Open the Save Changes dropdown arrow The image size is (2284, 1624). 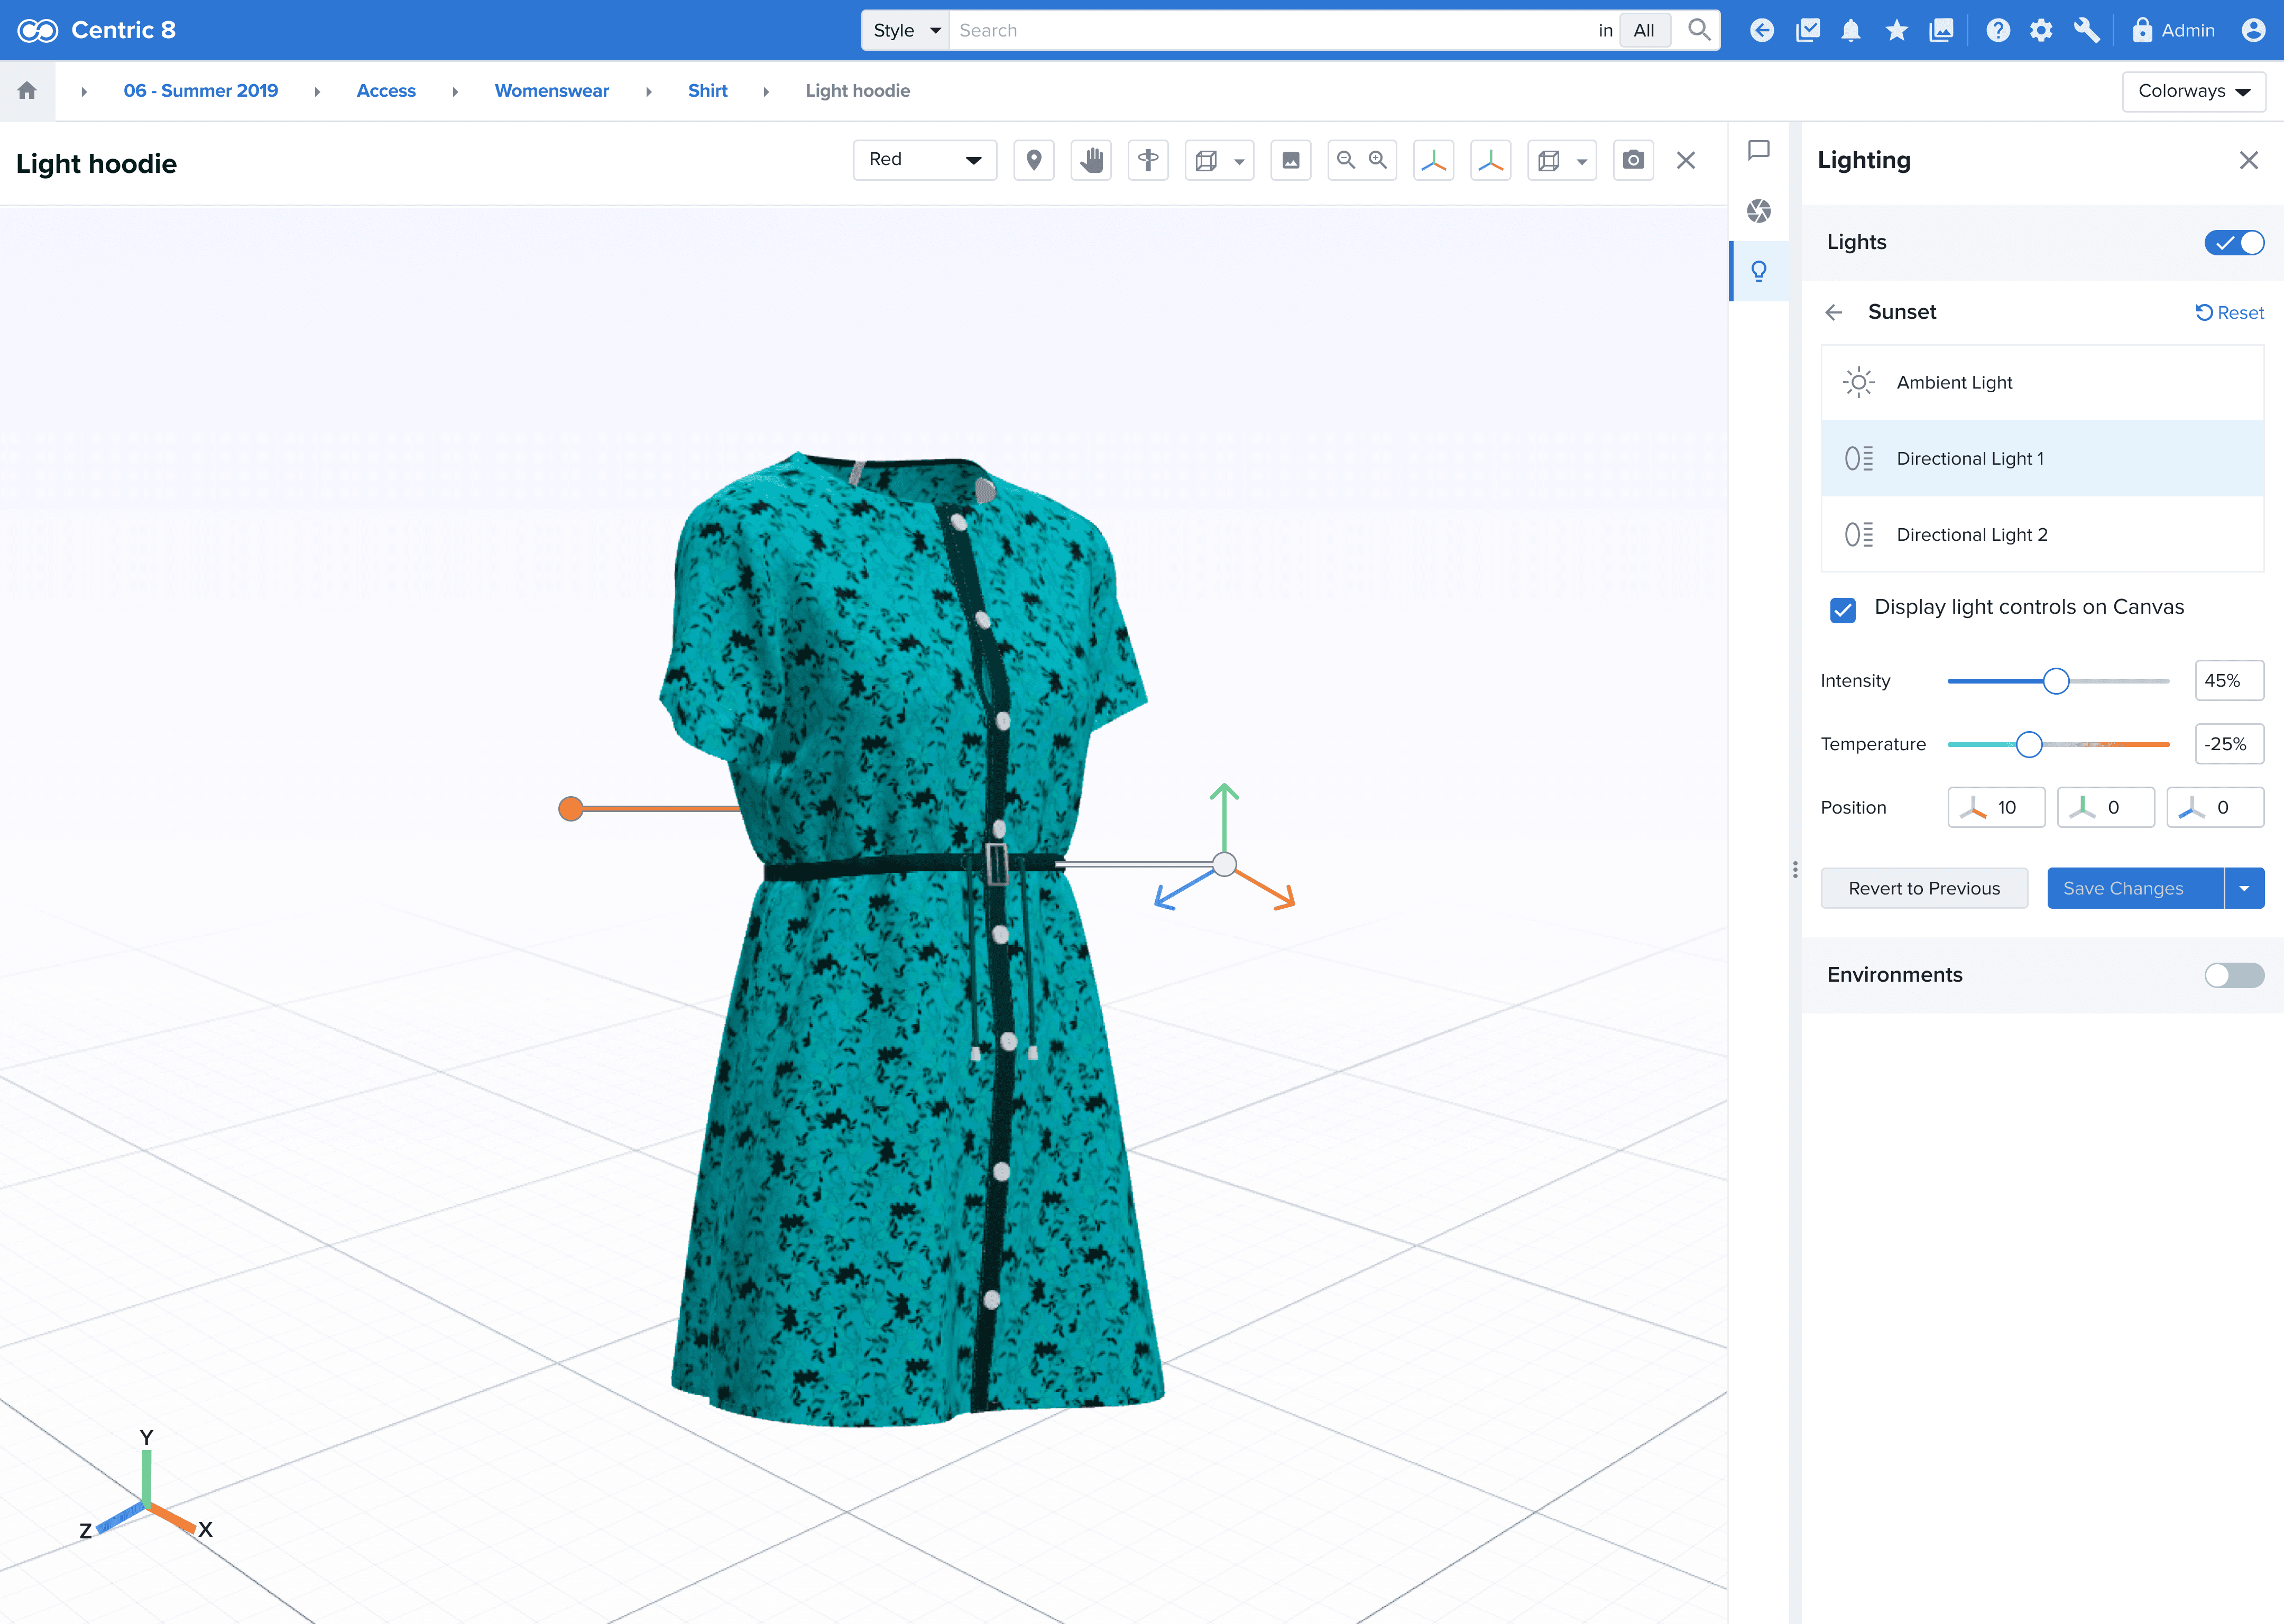tap(2244, 888)
